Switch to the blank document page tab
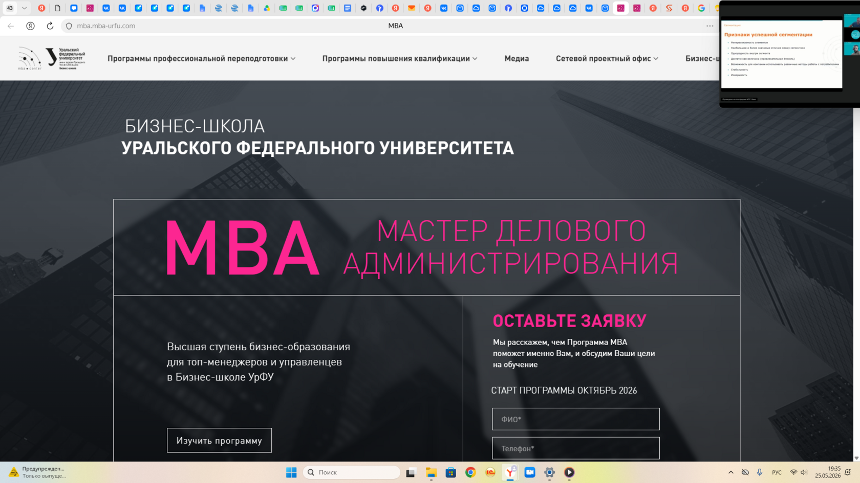 pos(58,8)
